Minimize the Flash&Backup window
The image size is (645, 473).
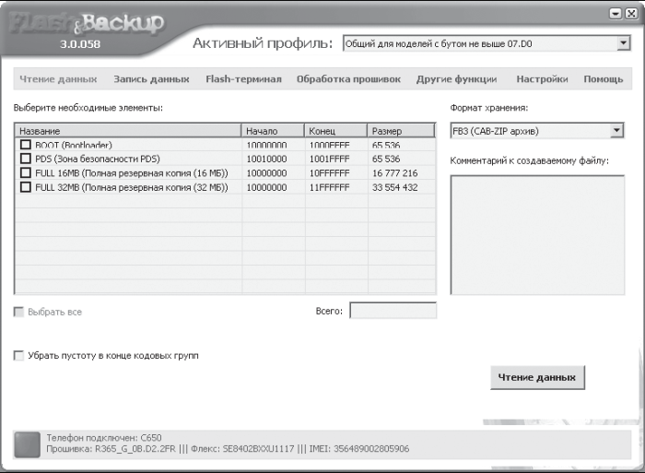(x=615, y=14)
